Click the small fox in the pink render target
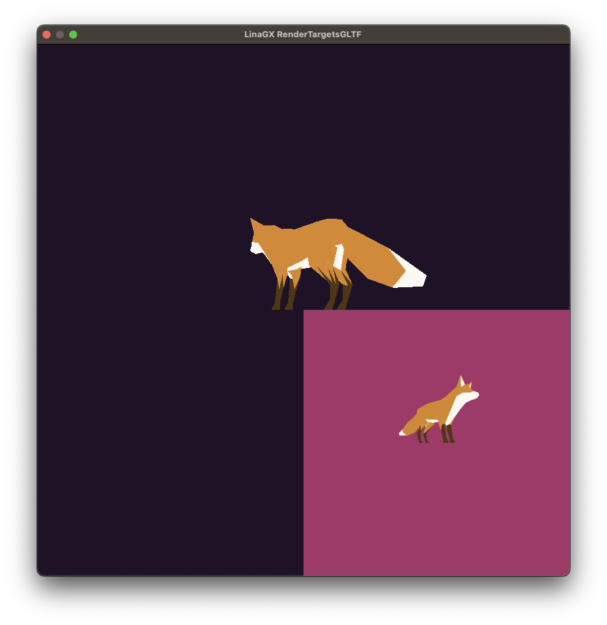Viewport: 607px width, 625px height. (x=439, y=410)
